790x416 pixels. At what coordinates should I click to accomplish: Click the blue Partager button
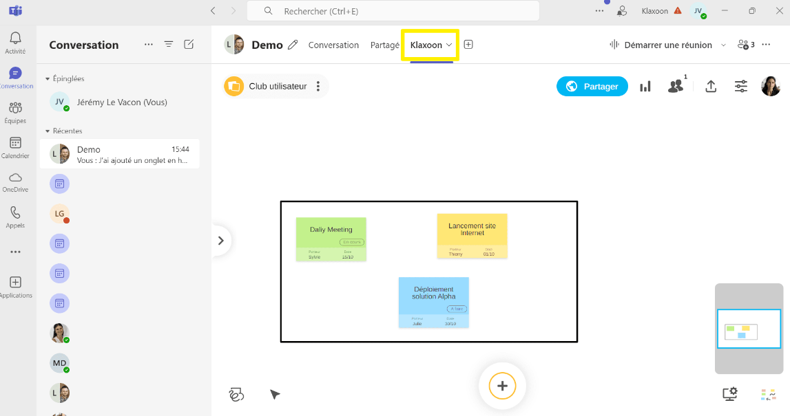[592, 87]
